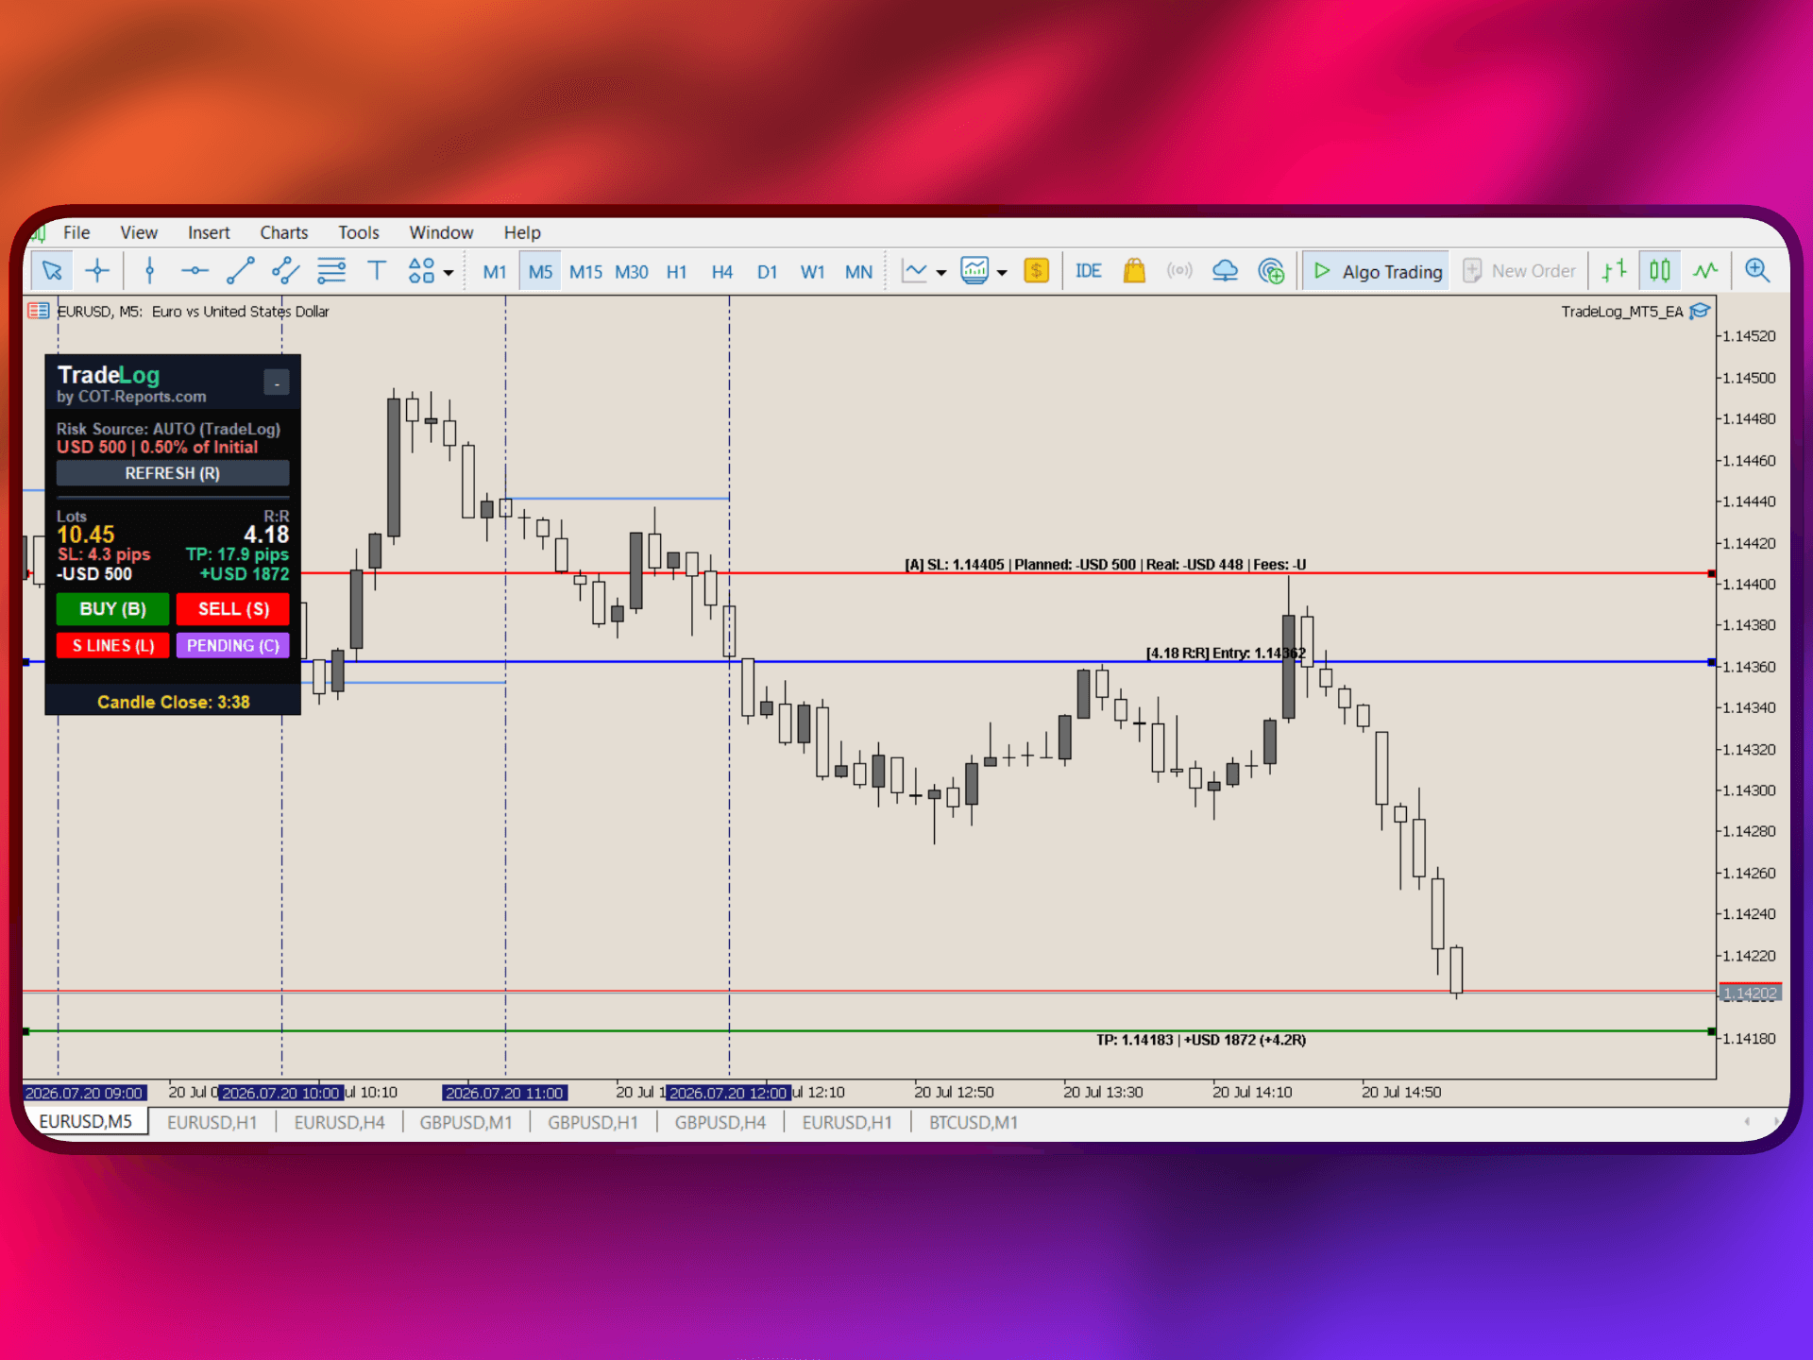The height and width of the screenshot is (1360, 1813).
Task: Select the text label tool
Action: (377, 272)
